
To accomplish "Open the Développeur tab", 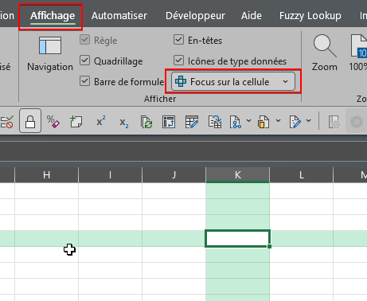I will point(195,16).
